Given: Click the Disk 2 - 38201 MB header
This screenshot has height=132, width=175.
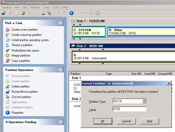Looking at the screenshot, I should 122,46.
